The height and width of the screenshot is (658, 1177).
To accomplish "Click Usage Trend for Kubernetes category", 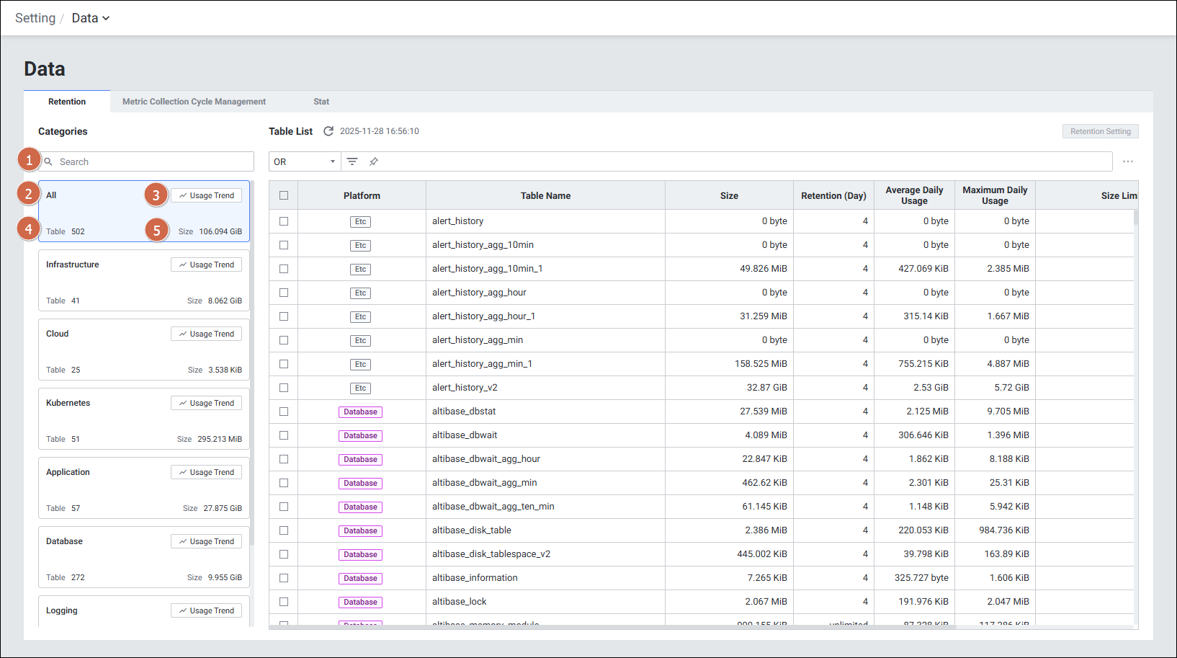I will pos(207,403).
